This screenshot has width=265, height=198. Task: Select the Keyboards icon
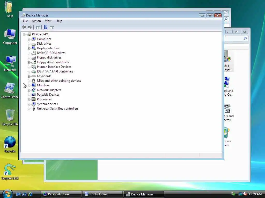pyautogui.click(x=34, y=76)
